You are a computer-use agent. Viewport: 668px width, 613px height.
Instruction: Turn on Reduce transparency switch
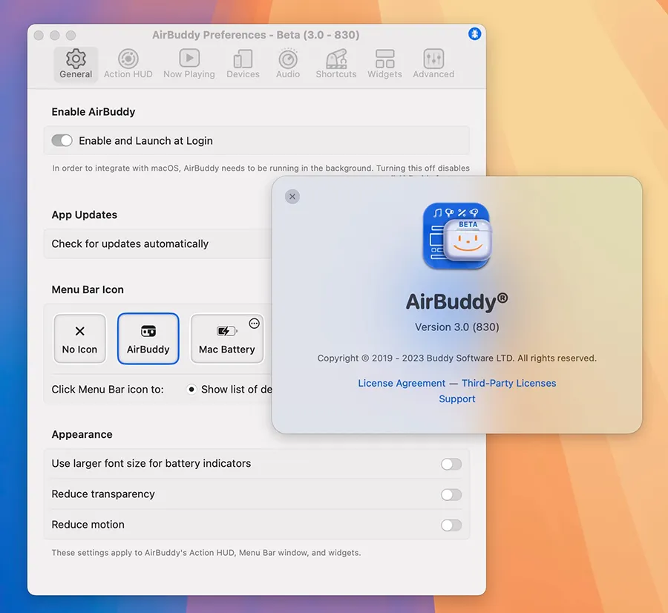tap(451, 494)
